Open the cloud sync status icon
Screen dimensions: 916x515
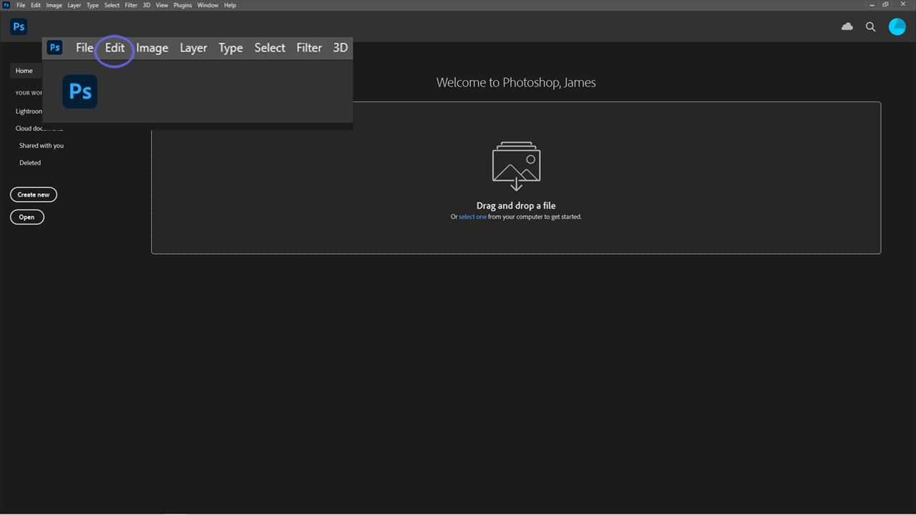[x=847, y=26]
